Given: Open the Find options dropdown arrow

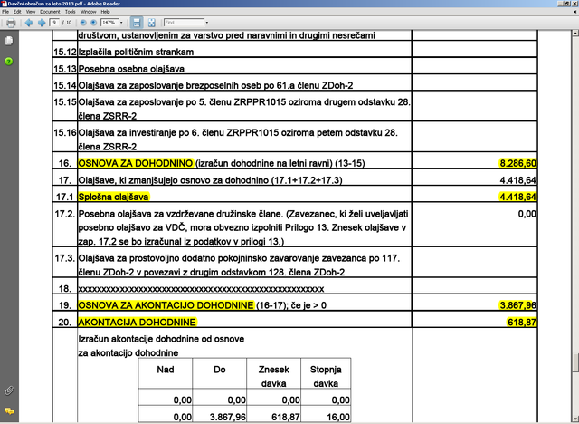Looking at the screenshot, I should (x=207, y=23).
